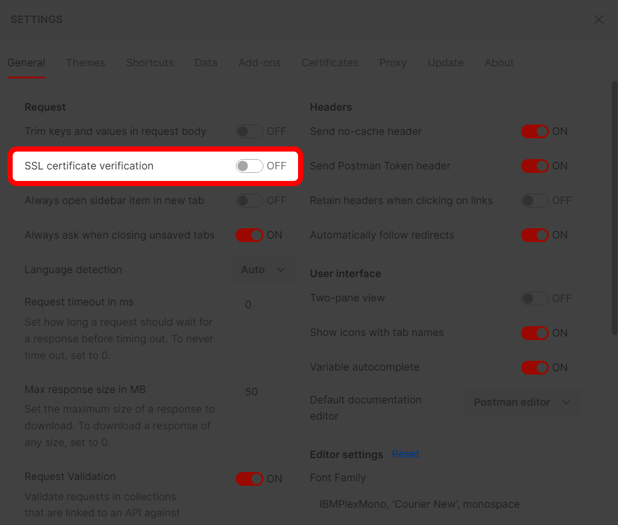
Task: Open the Shortcuts tab
Action: coord(150,63)
